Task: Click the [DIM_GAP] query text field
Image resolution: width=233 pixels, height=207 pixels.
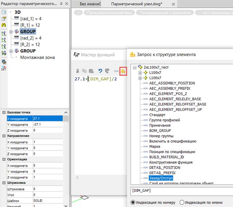Action: tap(182, 191)
